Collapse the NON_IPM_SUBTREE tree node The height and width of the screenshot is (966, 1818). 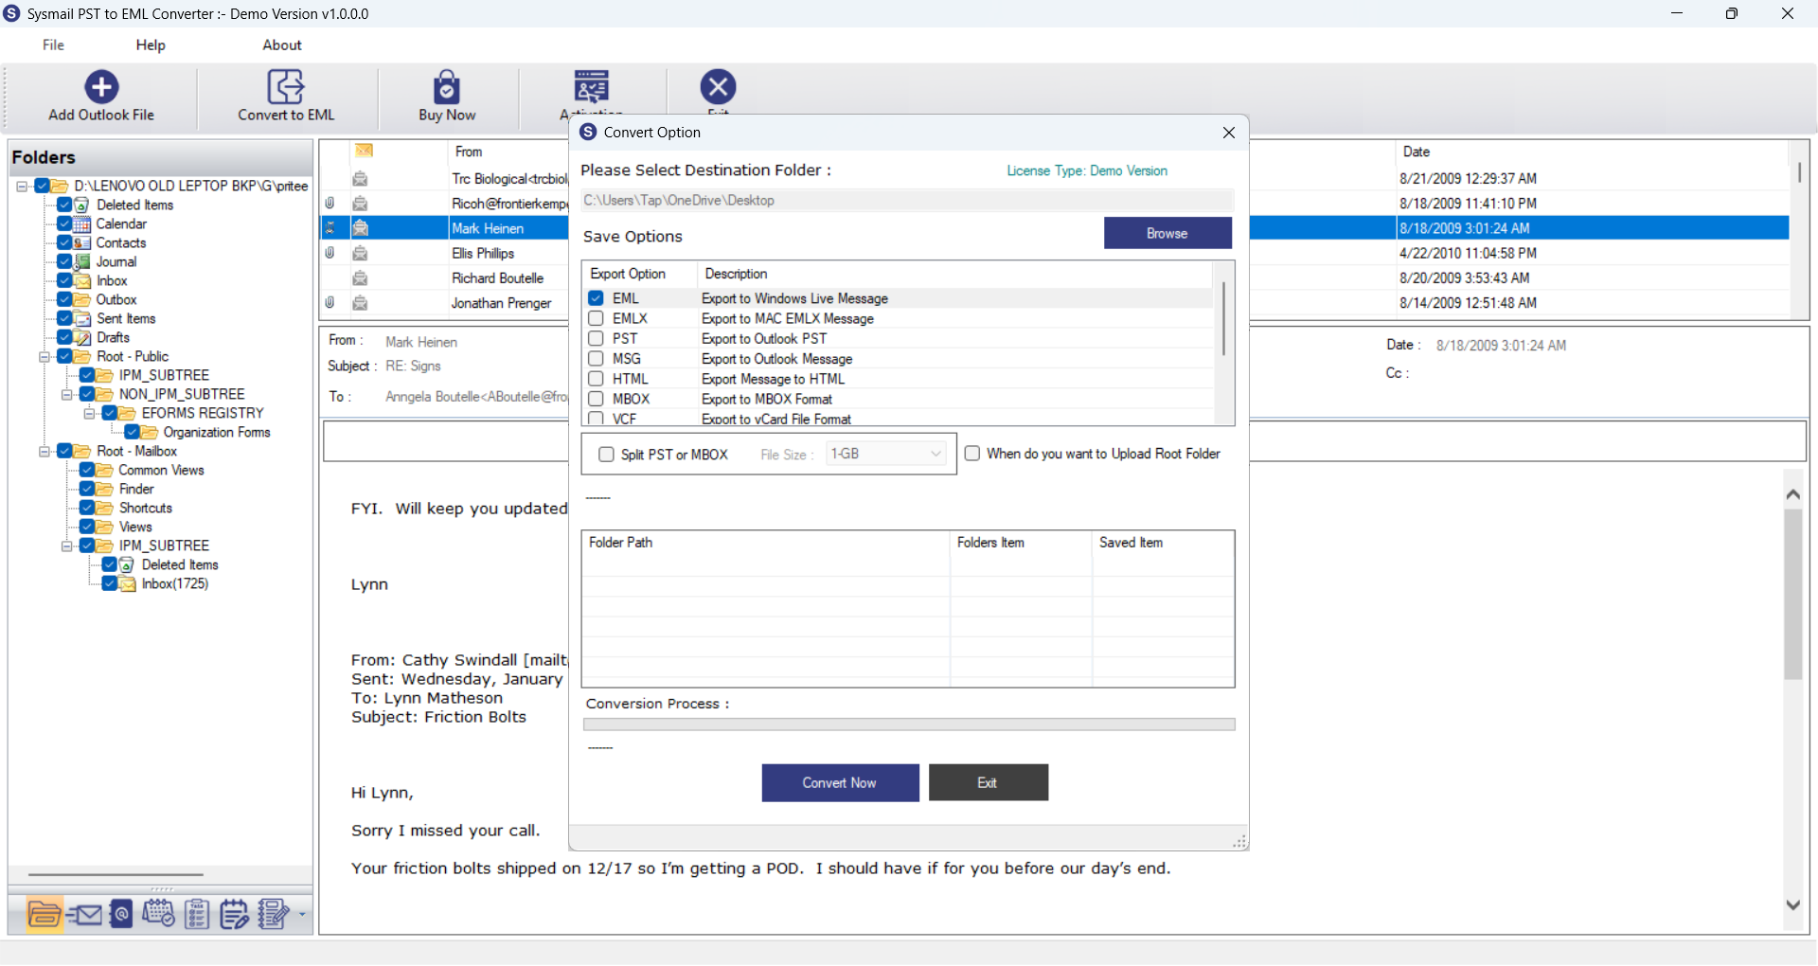click(66, 395)
